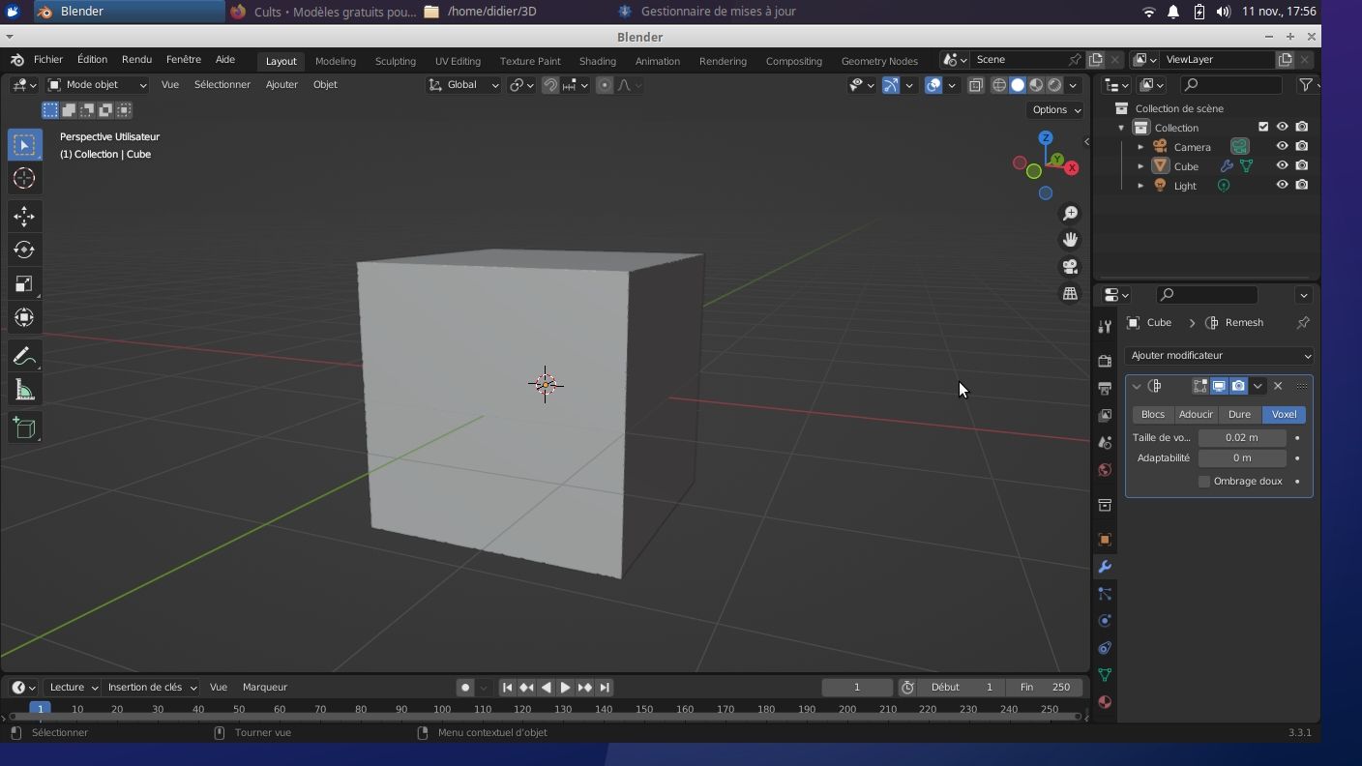Hide the Cube in the viewport
This screenshot has width=1362, height=766.
[x=1282, y=165]
